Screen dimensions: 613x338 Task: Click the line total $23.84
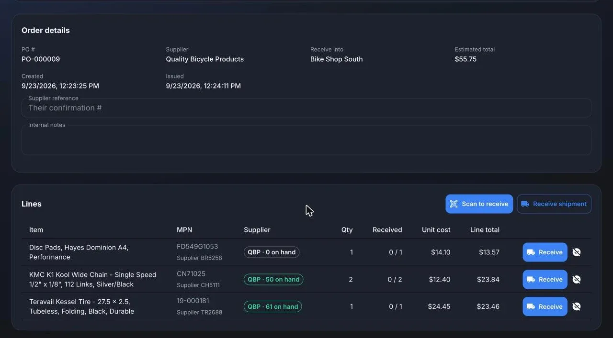pyautogui.click(x=488, y=279)
